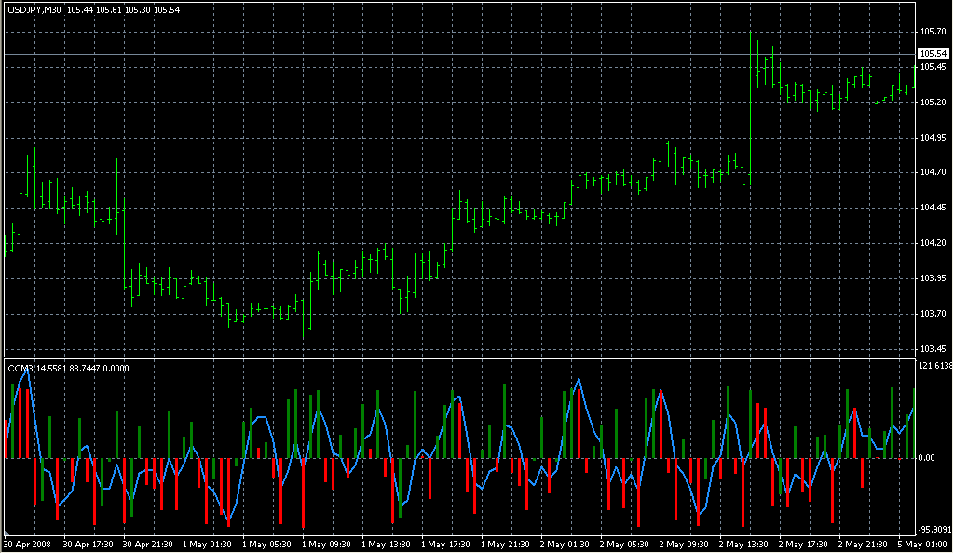Select the 30 Apr 2008 time label
This screenshot has width=954, height=553.
(26, 544)
